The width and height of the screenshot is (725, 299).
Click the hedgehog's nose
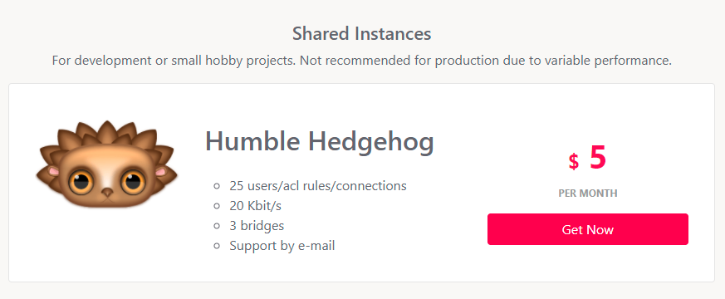pos(107,191)
